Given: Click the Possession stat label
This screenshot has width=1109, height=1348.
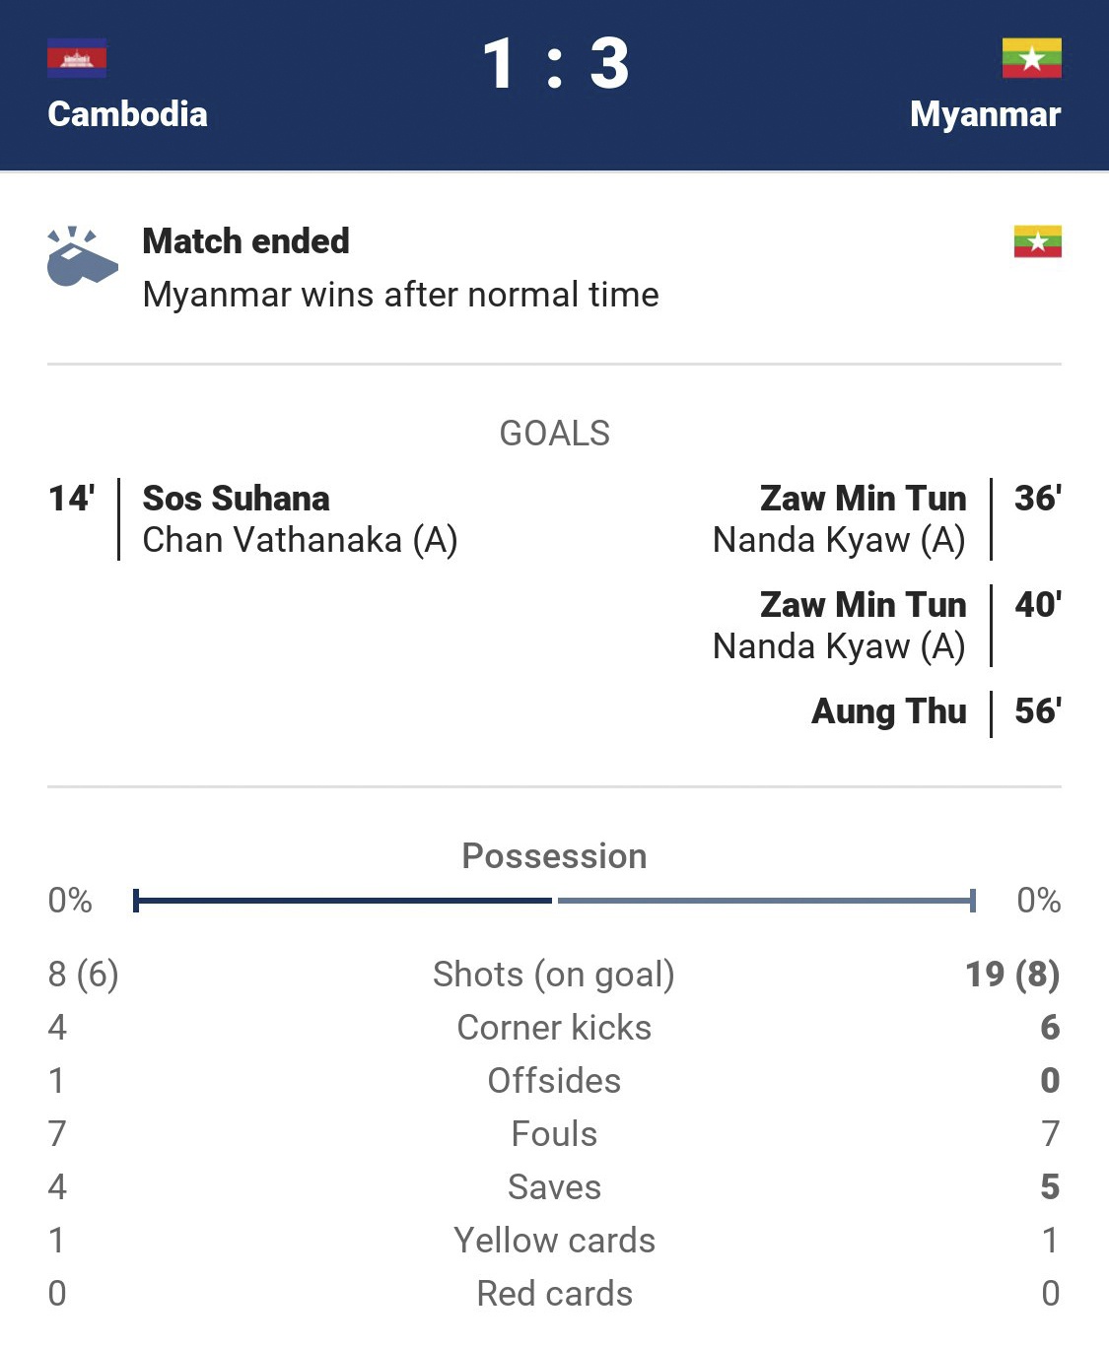Looking at the screenshot, I should [554, 856].
